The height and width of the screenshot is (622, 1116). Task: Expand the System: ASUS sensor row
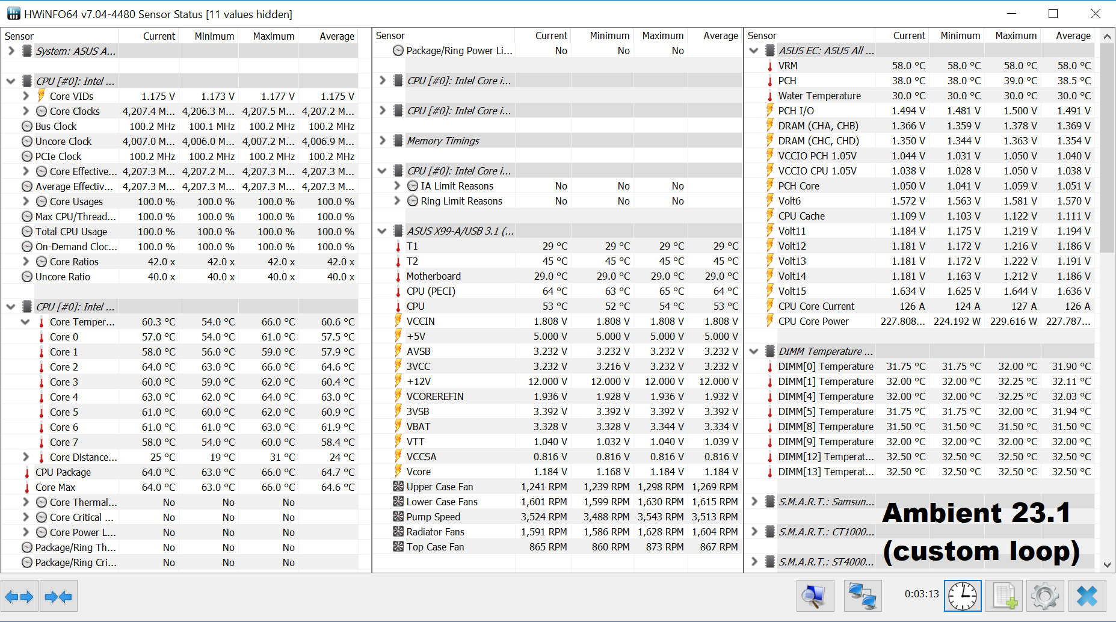[10, 51]
